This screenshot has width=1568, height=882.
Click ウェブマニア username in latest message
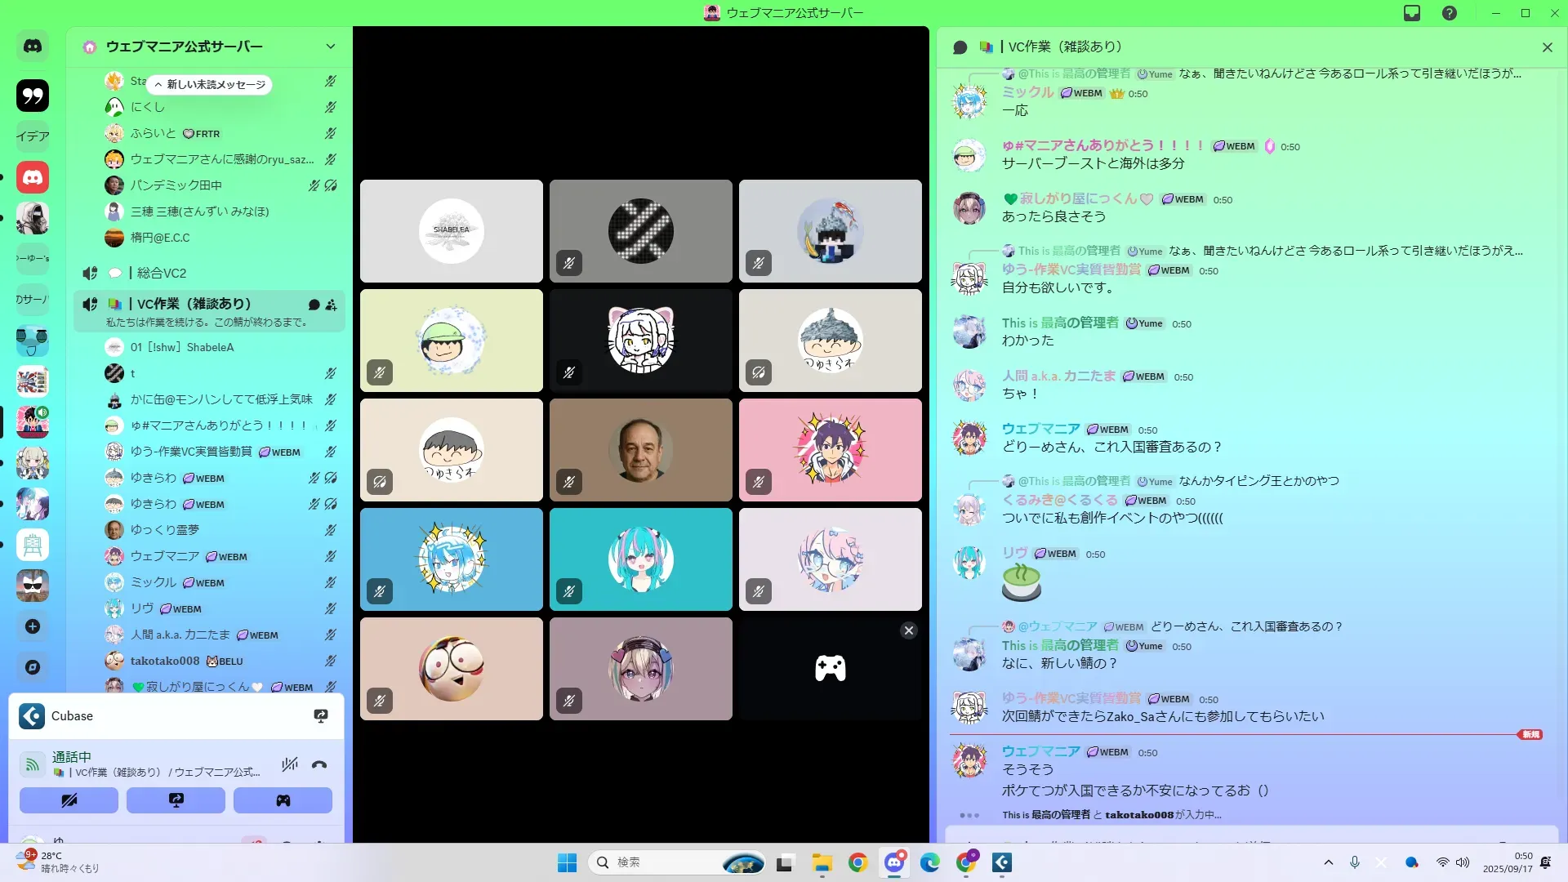coord(1040,751)
